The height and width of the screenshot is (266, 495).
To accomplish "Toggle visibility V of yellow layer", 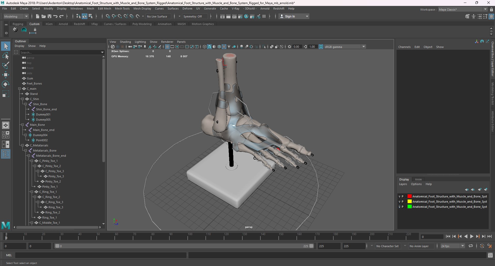I will coord(400,202).
